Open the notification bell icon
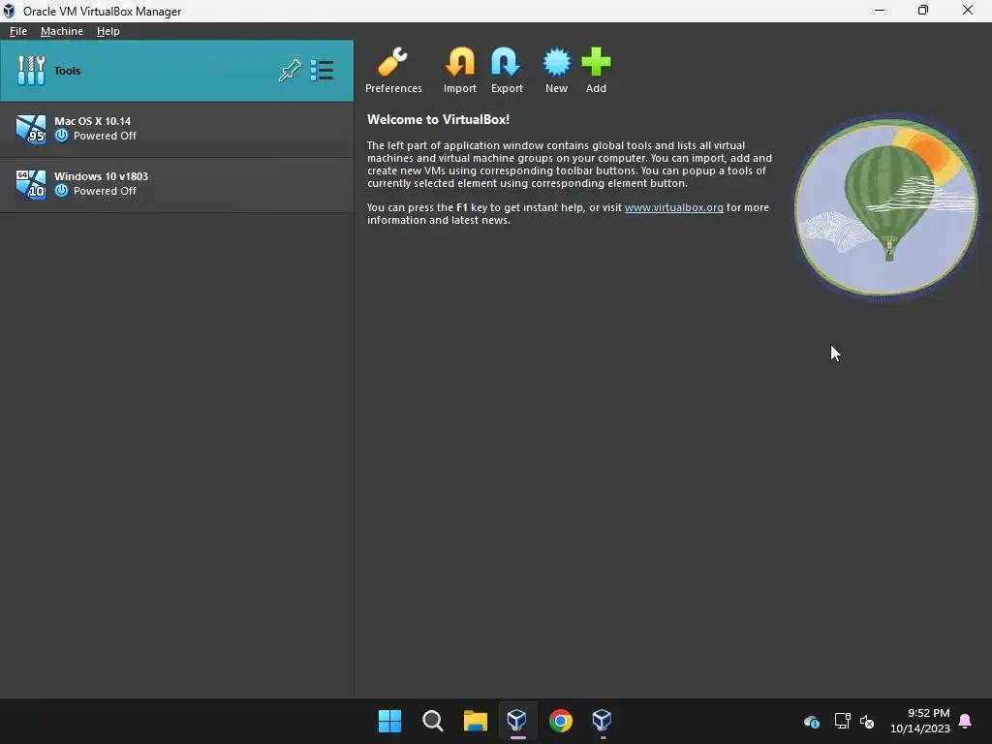This screenshot has height=744, width=992. coord(965,721)
